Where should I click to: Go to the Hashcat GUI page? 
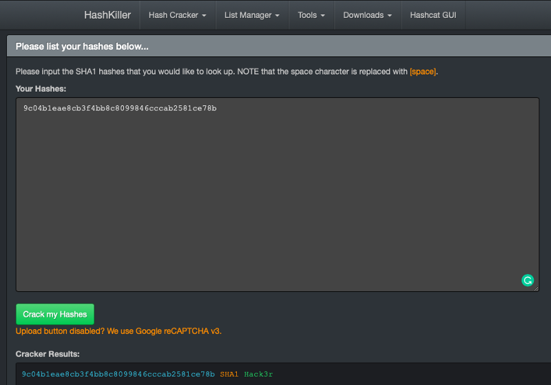coord(433,15)
